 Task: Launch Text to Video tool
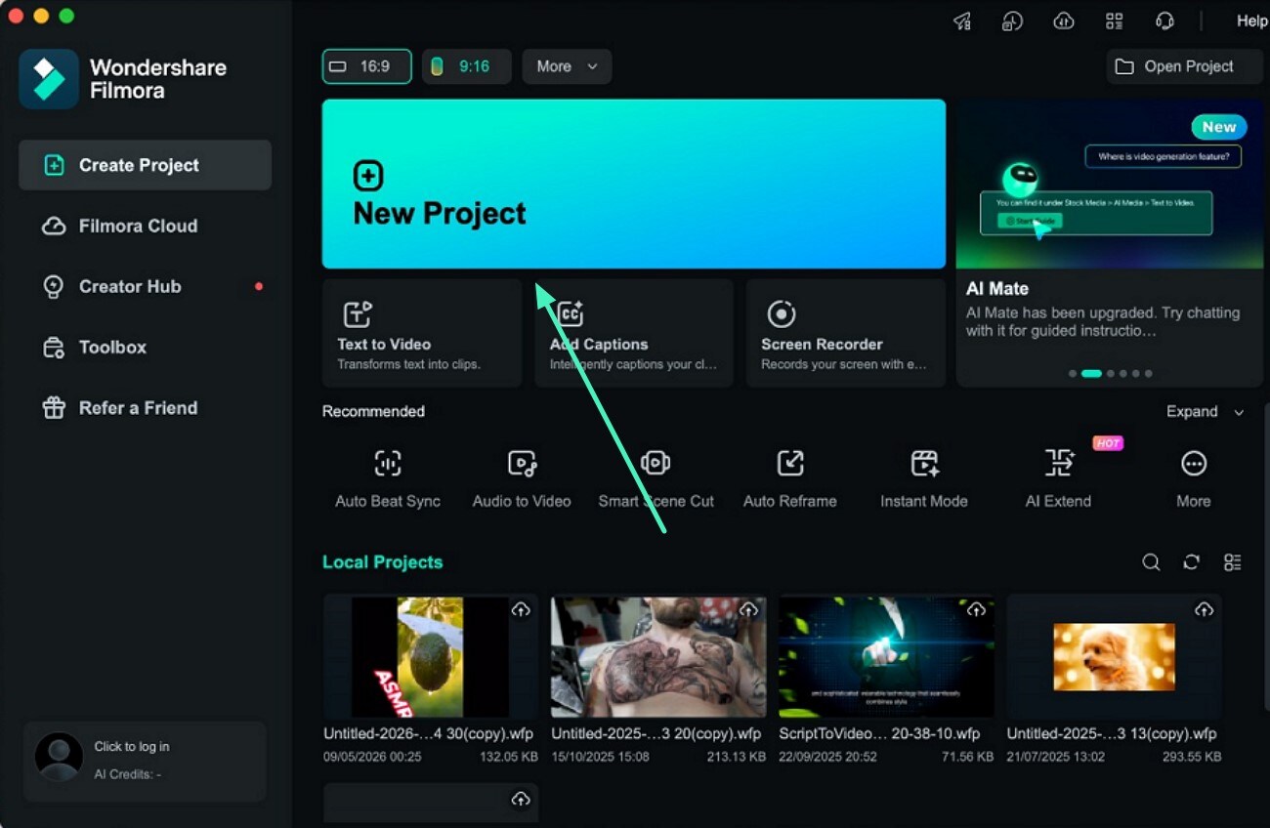point(421,333)
